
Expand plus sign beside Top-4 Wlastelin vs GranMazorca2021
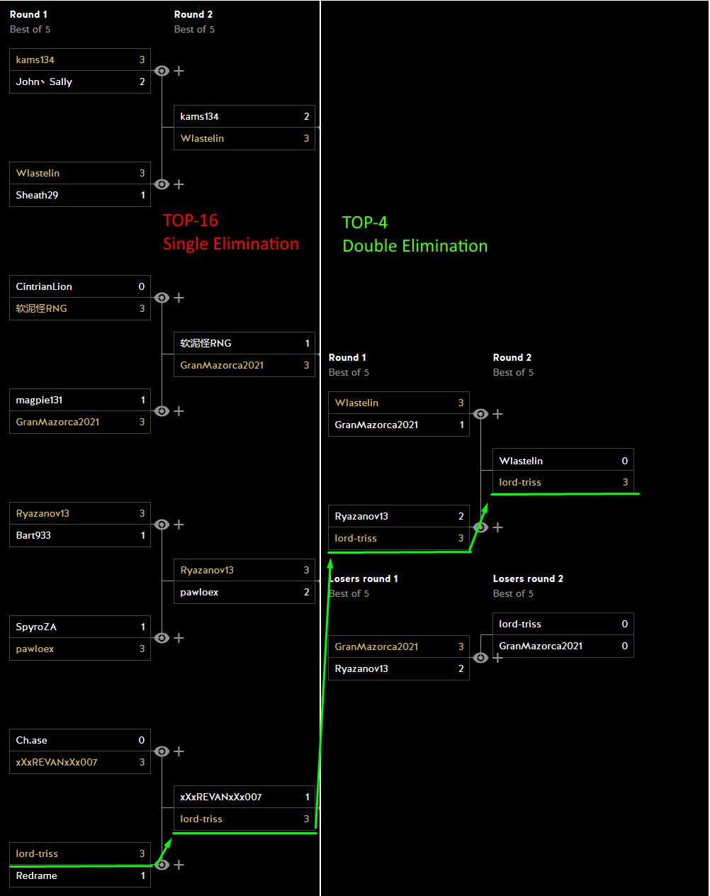(498, 414)
